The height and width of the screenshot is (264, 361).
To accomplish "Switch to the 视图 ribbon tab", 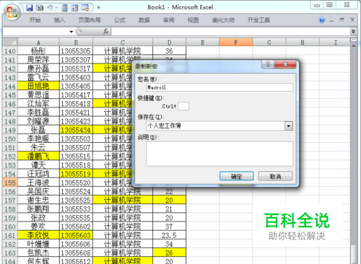I will pos(193,20).
